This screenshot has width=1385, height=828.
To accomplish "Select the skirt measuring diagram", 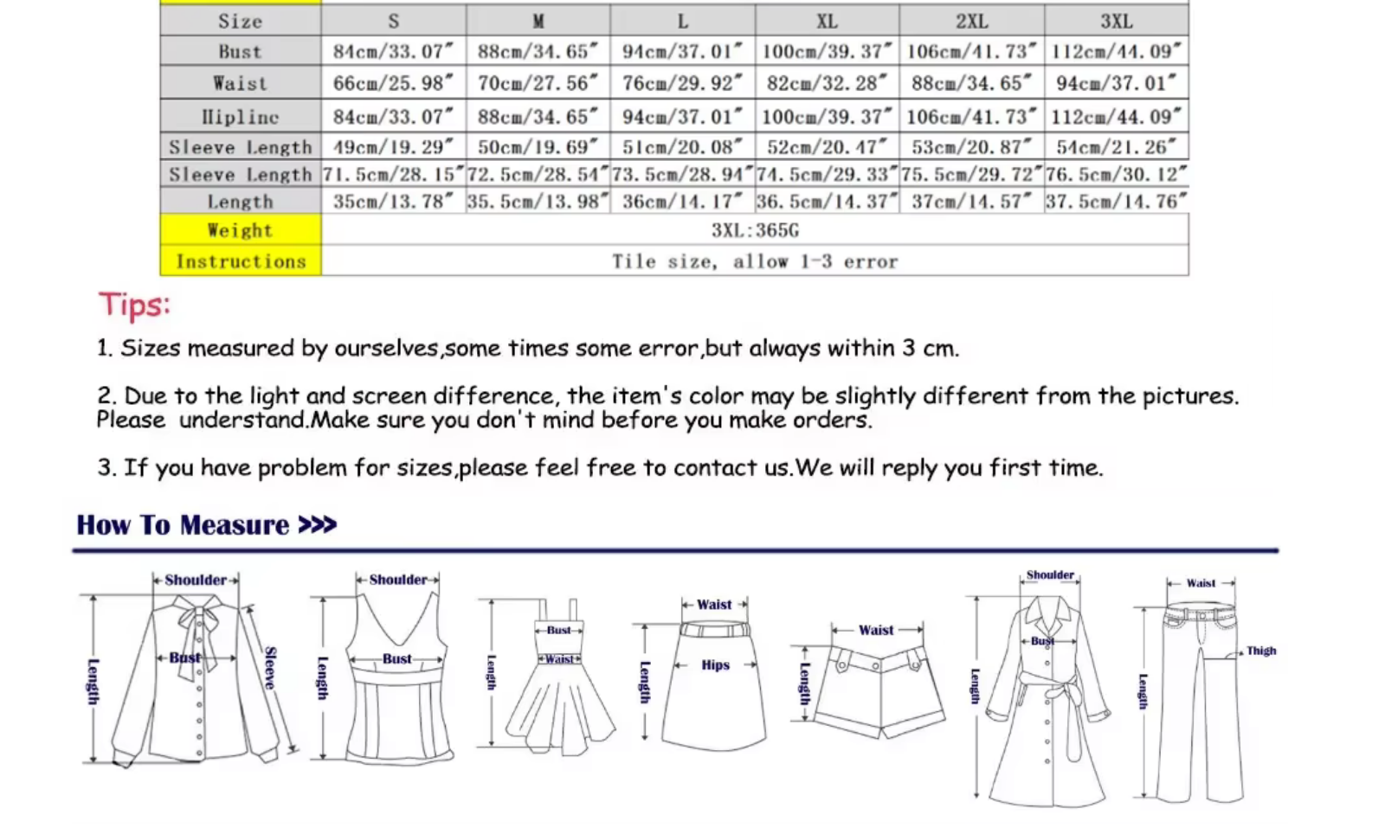I will point(701,673).
